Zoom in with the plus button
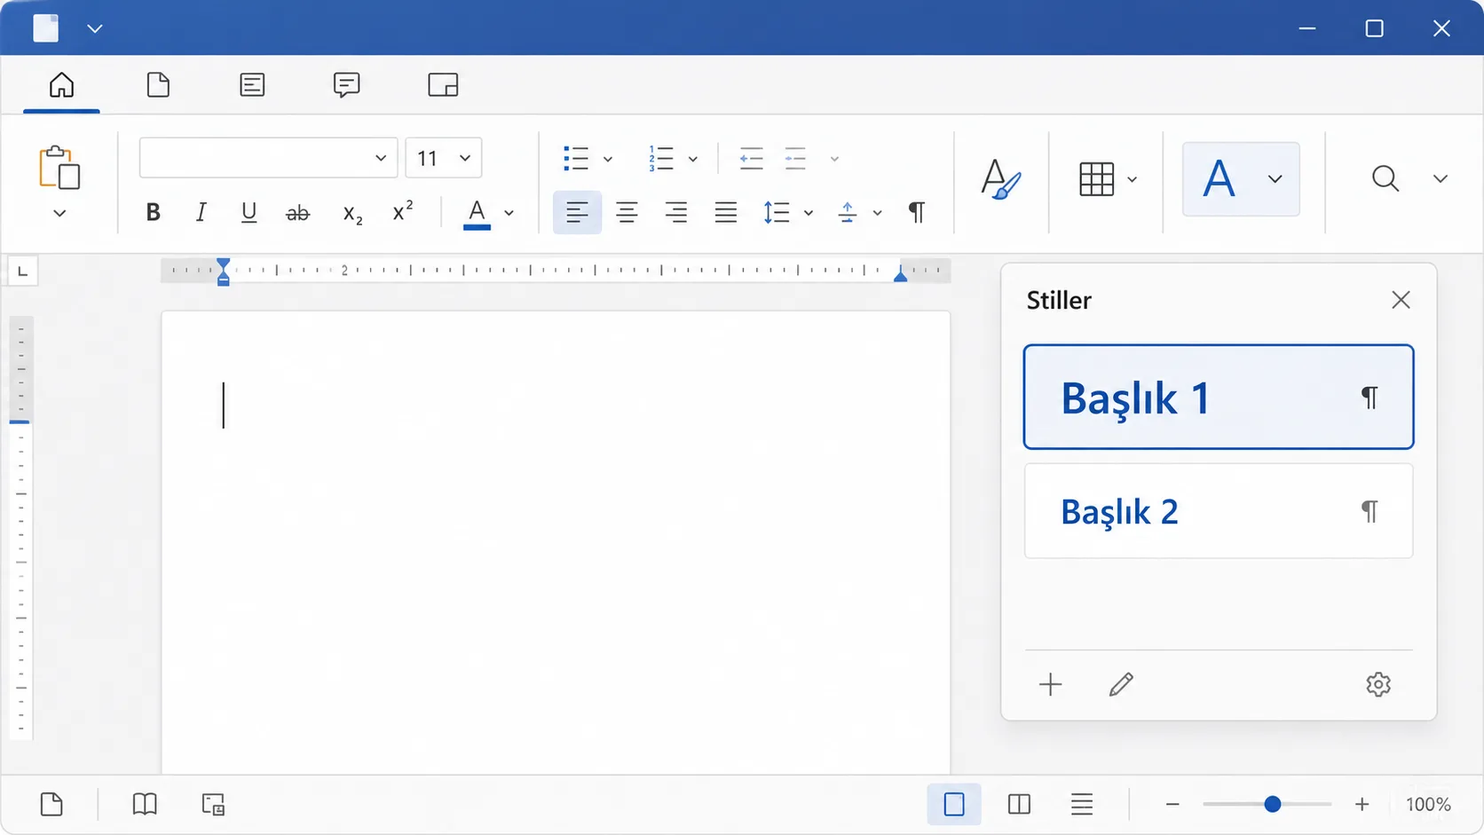 (1362, 805)
